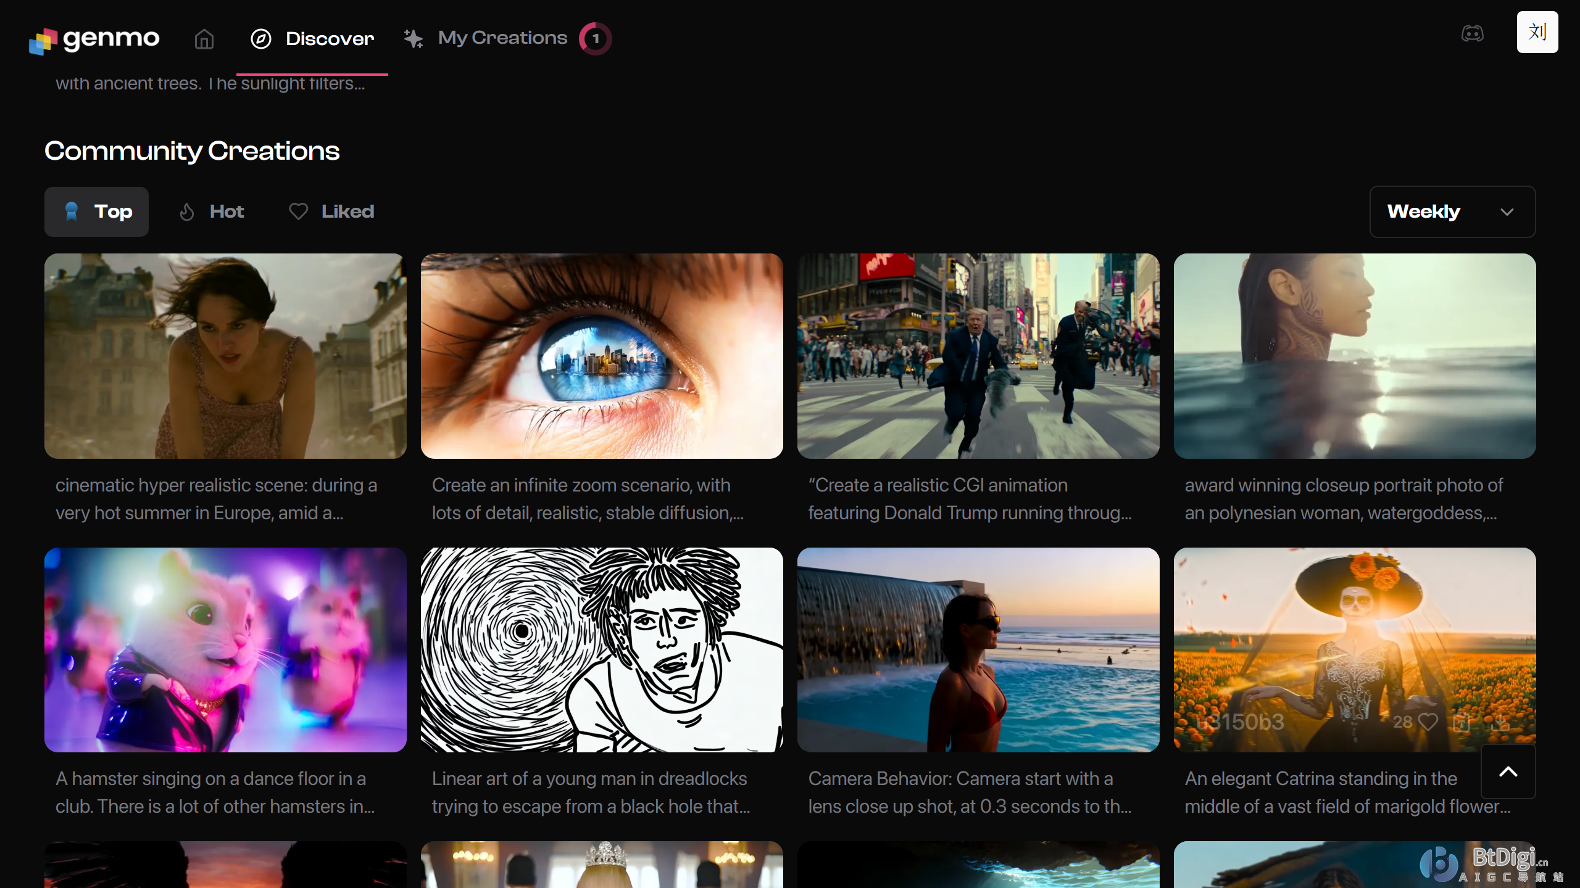Select the Top filter tab
Screen dimensions: 1580x888
pyautogui.click(x=96, y=212)
